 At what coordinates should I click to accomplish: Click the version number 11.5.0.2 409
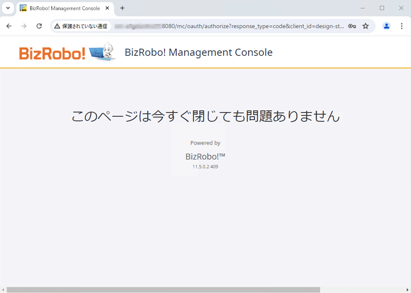click(x=205, y=167)
